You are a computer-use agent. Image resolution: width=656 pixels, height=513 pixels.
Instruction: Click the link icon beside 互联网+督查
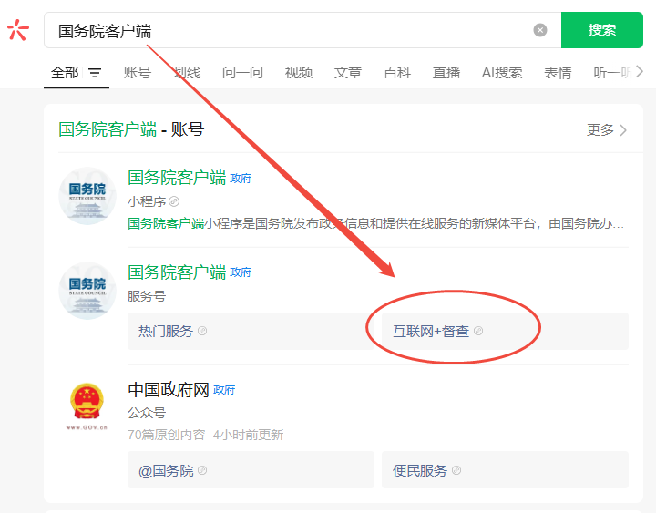[478, 331]
